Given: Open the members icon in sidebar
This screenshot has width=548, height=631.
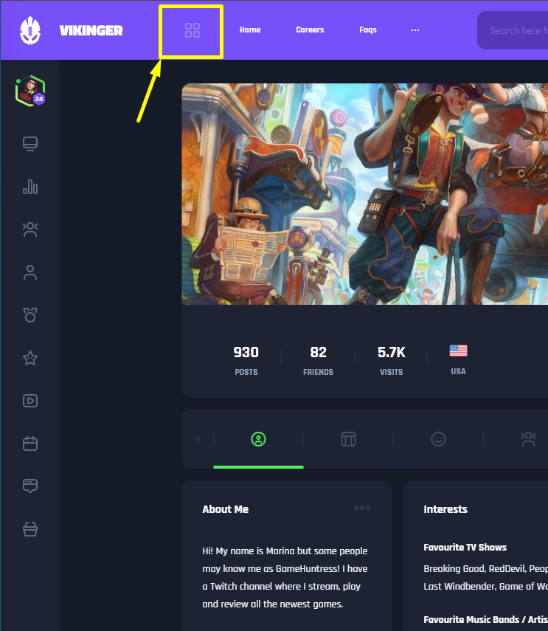Looking at the screenshot, I should point(30,272).
